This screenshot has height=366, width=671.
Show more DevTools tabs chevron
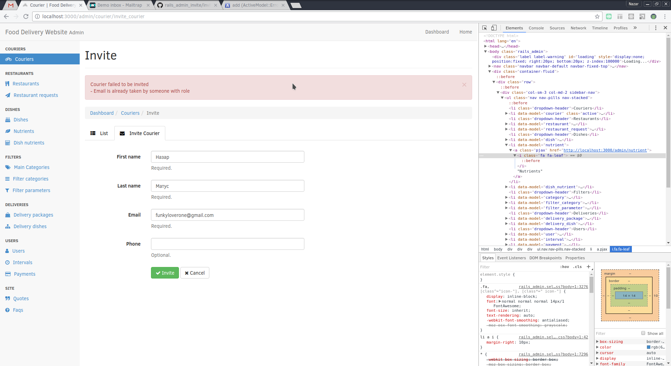[x=635, y=28]
